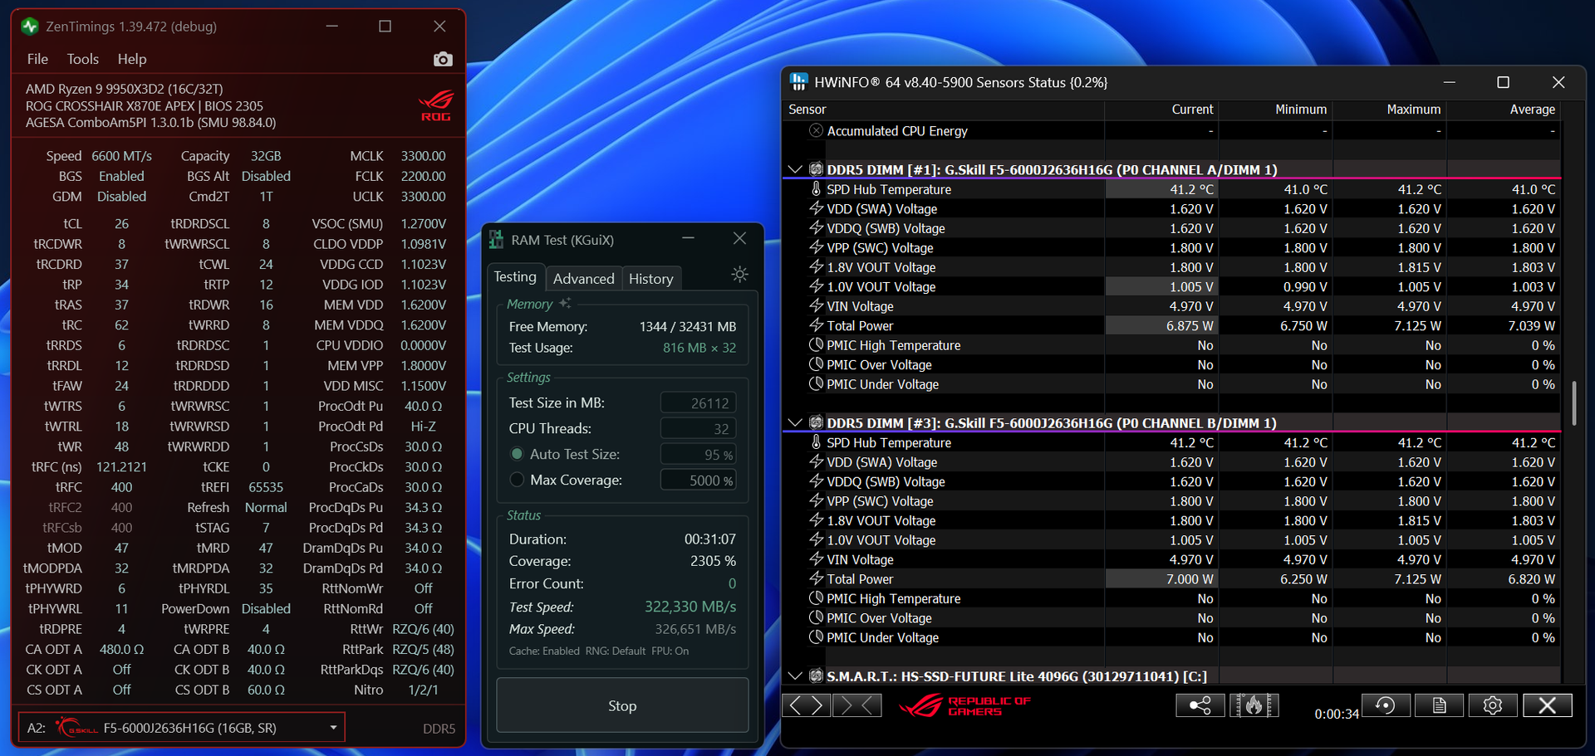The width and height of the screenshot is (1595, 756).
Task: Select the Accumulated CPU Energy sensor row
Action: click(1171, 131)
